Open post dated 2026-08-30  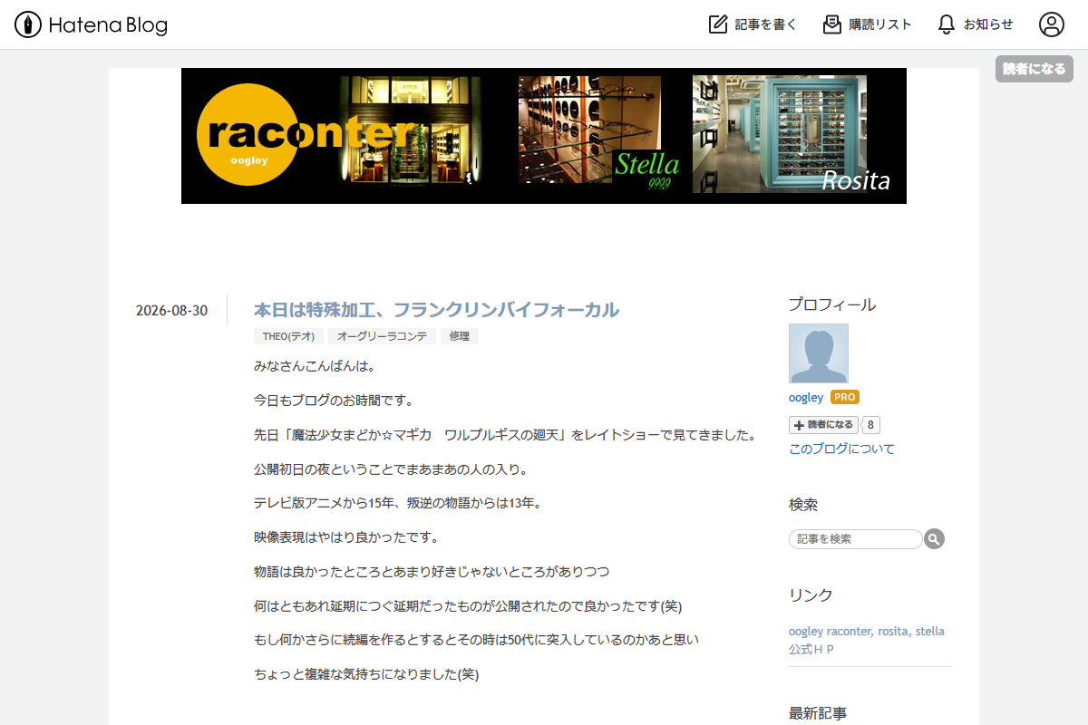click(171, 311)
